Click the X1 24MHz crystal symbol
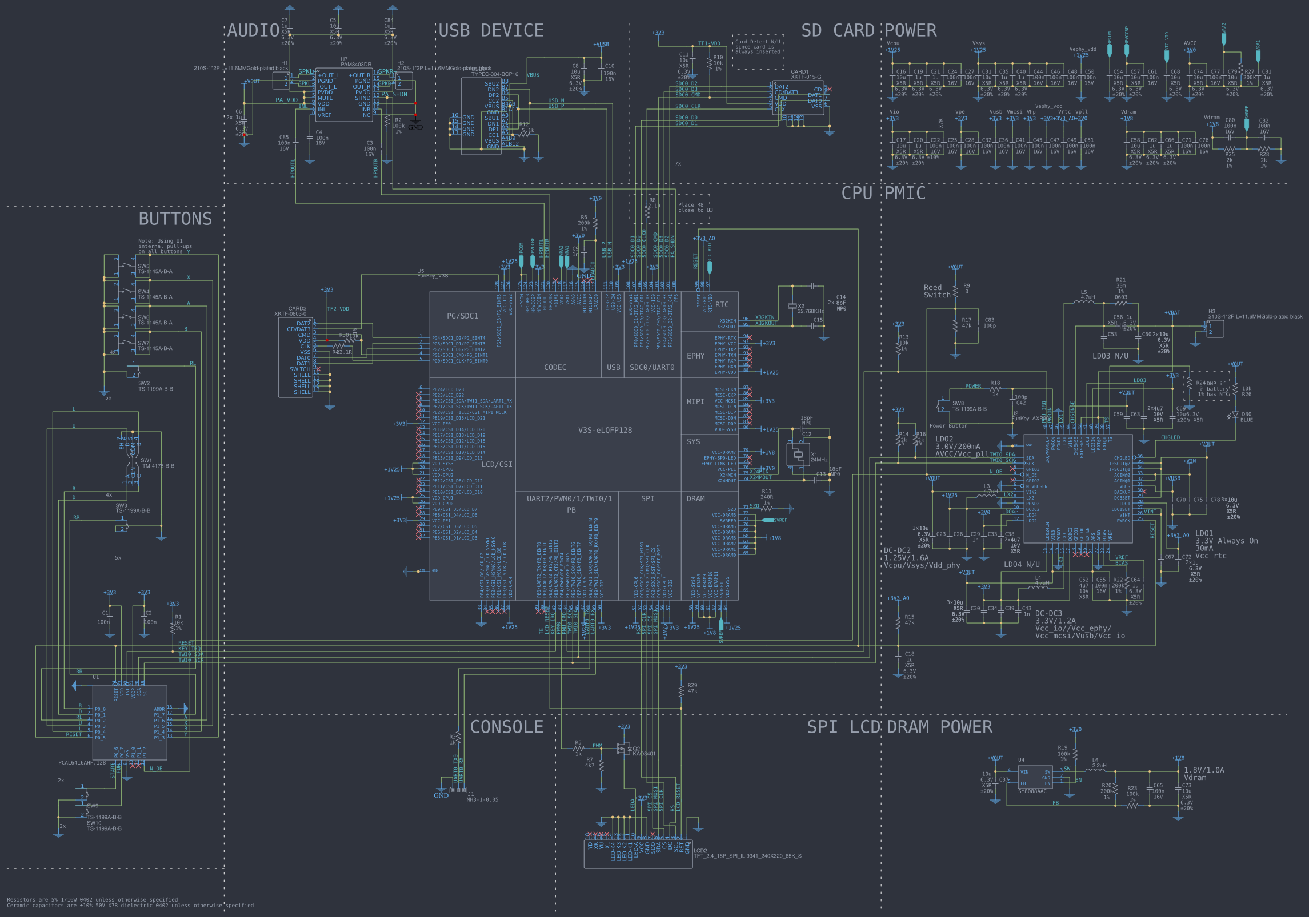1309x917 pixels. tap(798, 455)
